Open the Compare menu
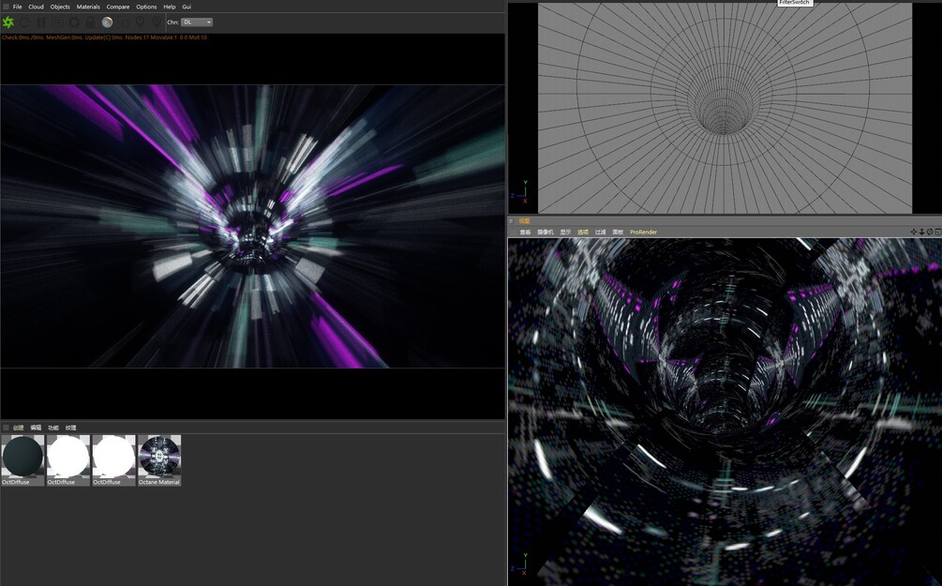 [x=118, y=7]
